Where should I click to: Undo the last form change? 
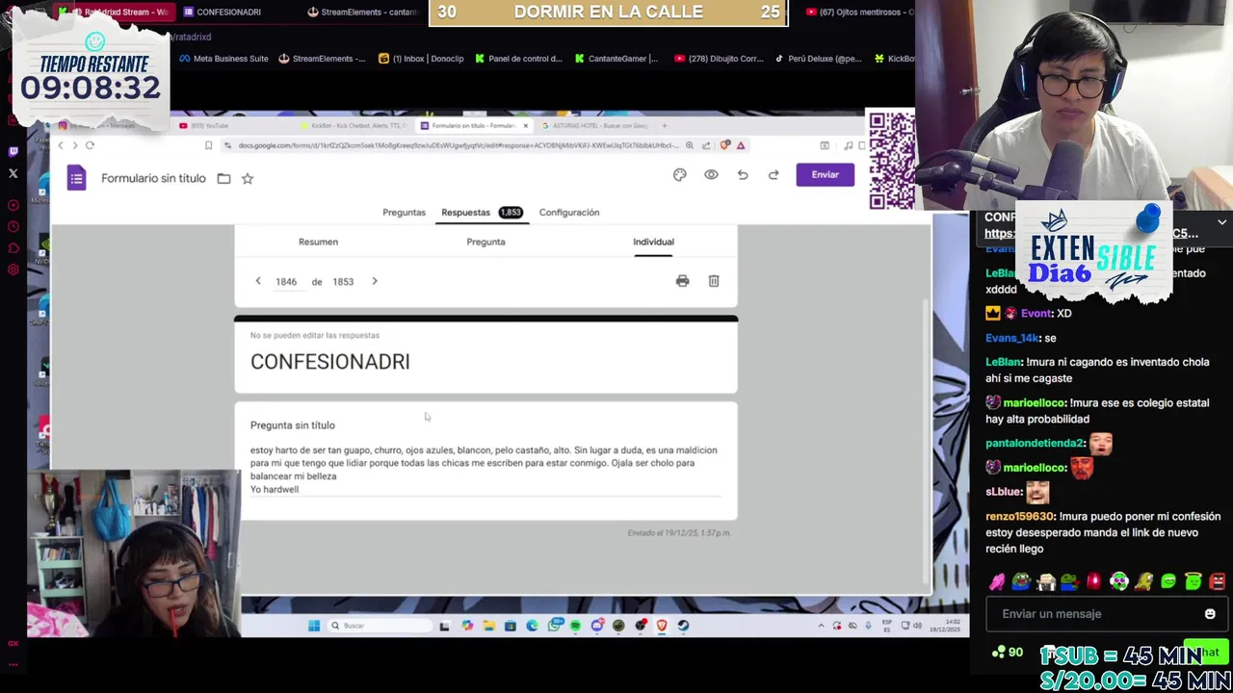(x=743, y=174)
